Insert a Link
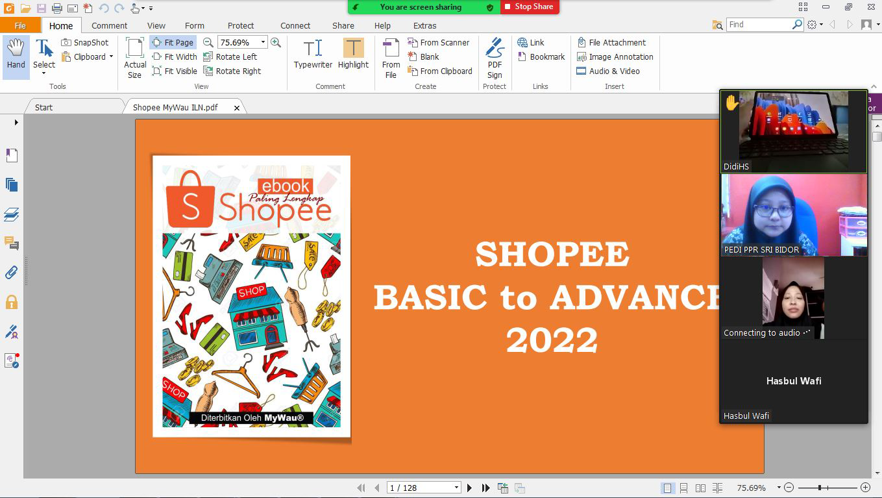 pos(531,43)
